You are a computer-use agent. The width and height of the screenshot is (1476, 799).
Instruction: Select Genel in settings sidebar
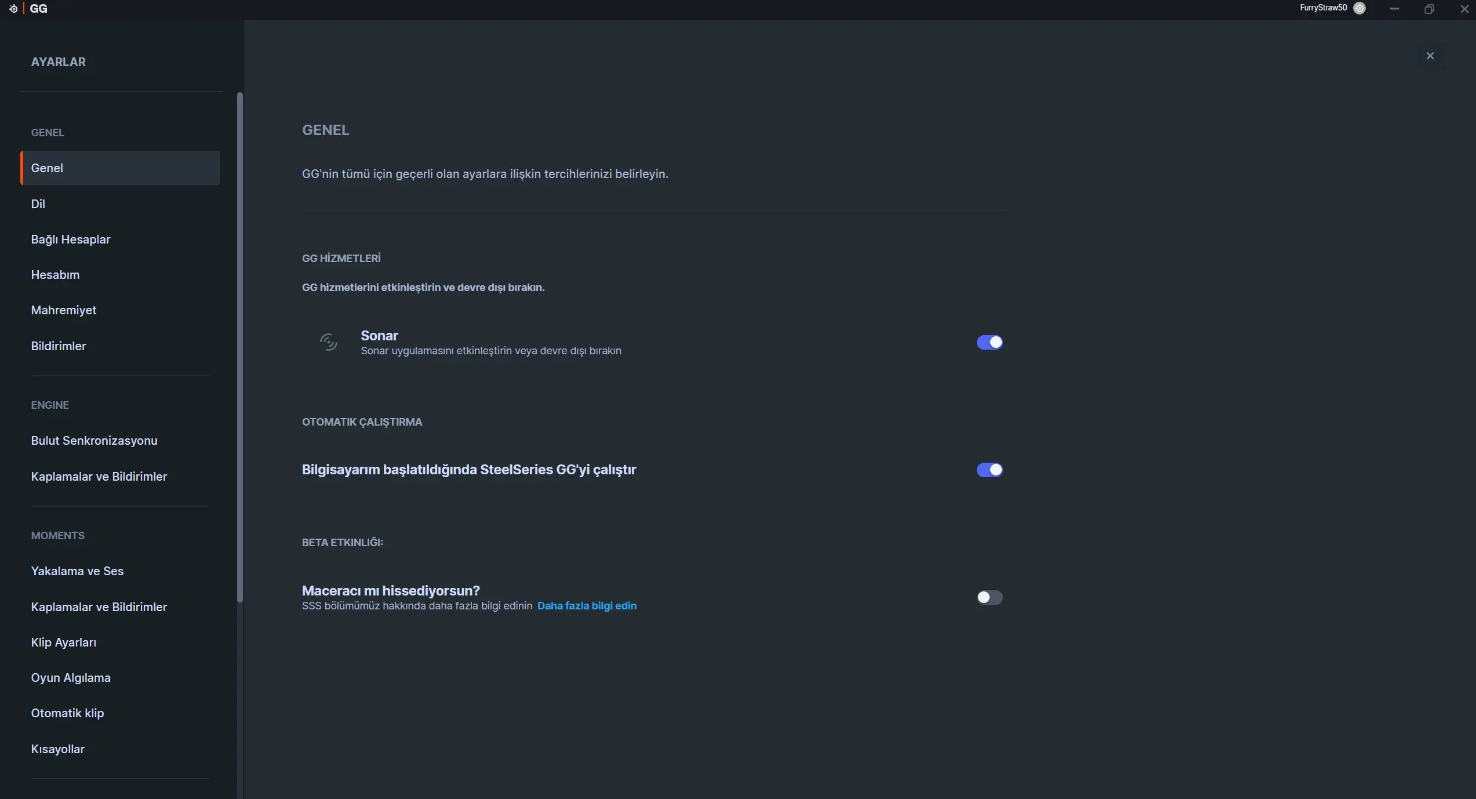pos(121,168)
